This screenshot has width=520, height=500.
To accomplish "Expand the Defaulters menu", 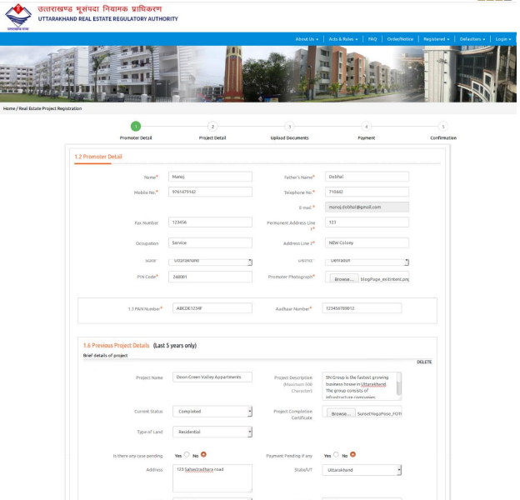I will (472, 39).
